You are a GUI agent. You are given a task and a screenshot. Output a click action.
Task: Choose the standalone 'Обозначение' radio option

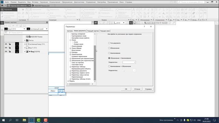109,48
